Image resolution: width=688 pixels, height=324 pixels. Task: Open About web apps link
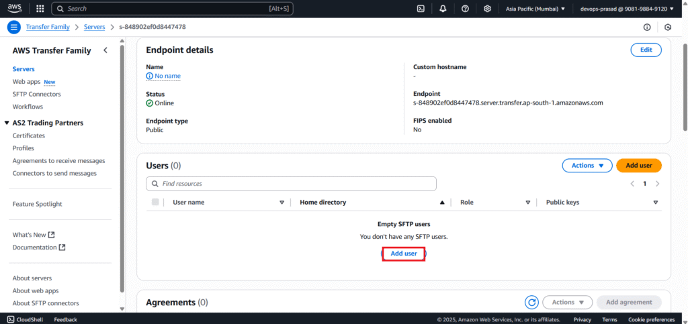coord(36,290)
